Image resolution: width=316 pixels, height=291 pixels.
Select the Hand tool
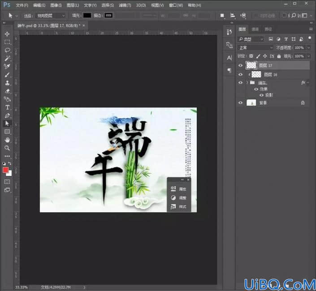(x=7, y=140)
